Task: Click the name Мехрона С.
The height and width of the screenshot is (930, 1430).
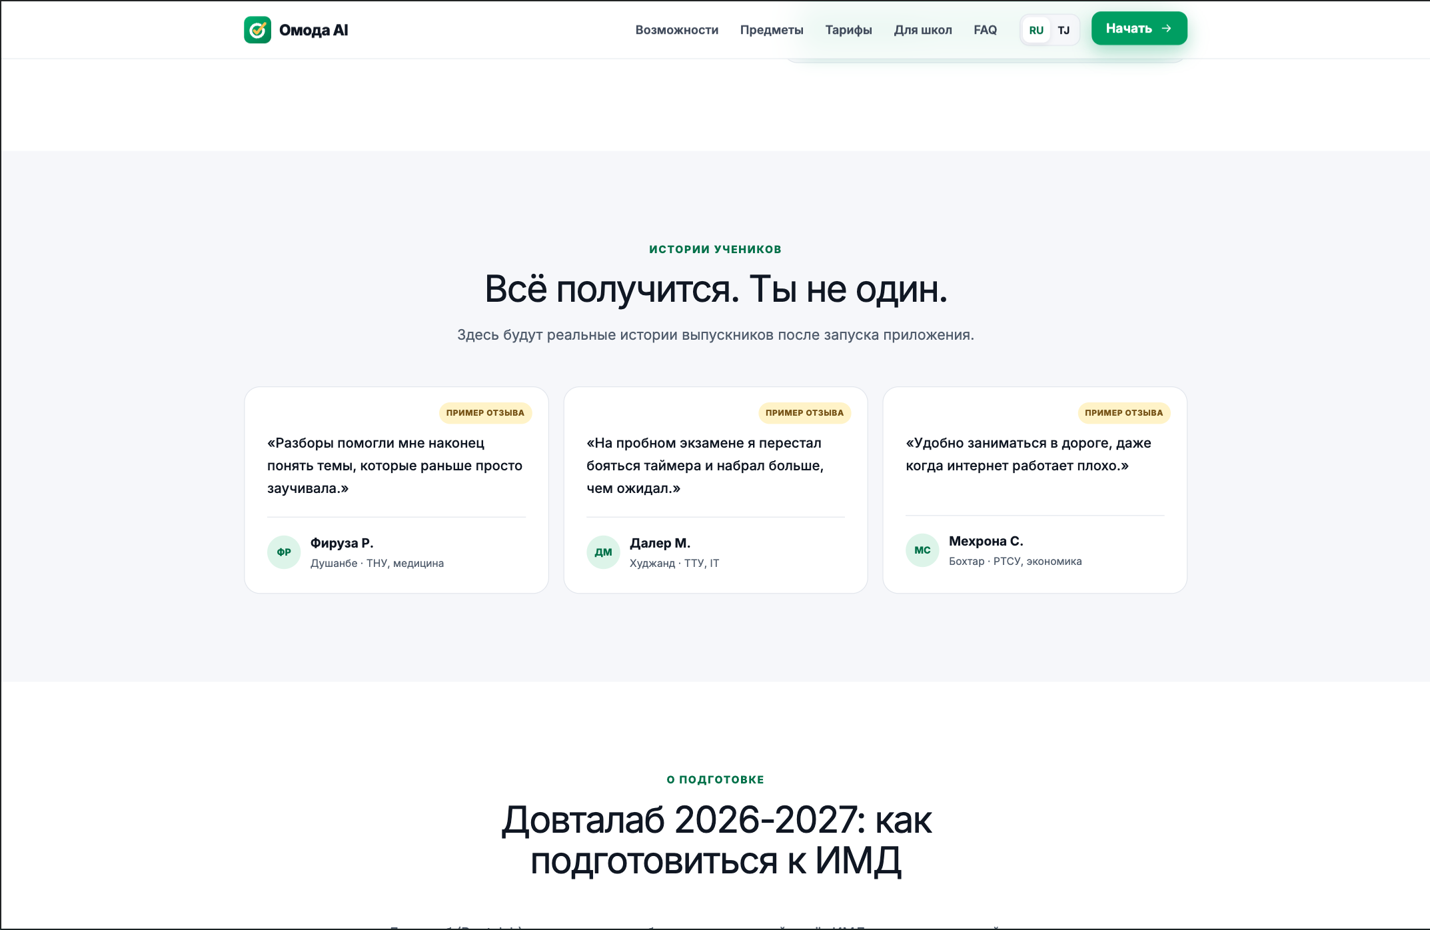Action: (986, 541)
